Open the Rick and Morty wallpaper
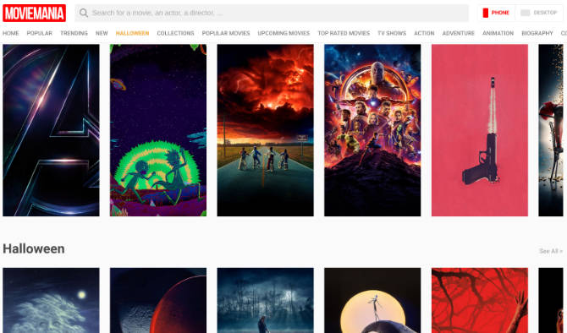The width and height of the screenshot is (567, 333). 158,130
